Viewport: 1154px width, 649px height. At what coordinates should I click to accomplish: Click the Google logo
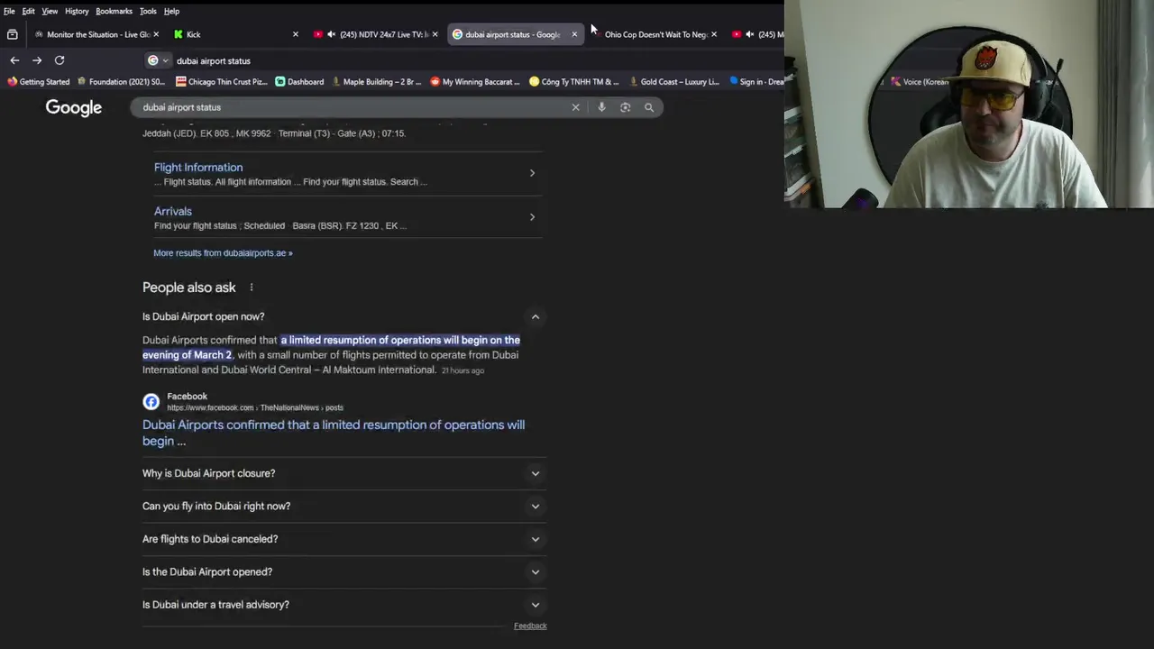tap(74, 107)
